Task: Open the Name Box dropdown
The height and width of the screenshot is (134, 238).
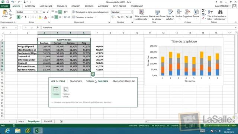Action: tap(16, 28)
